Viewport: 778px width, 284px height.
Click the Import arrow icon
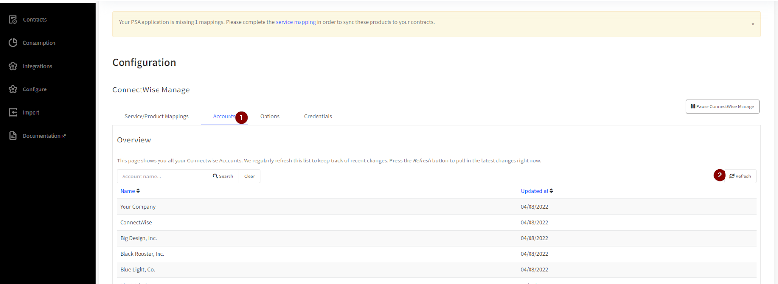tap(13, 112)
